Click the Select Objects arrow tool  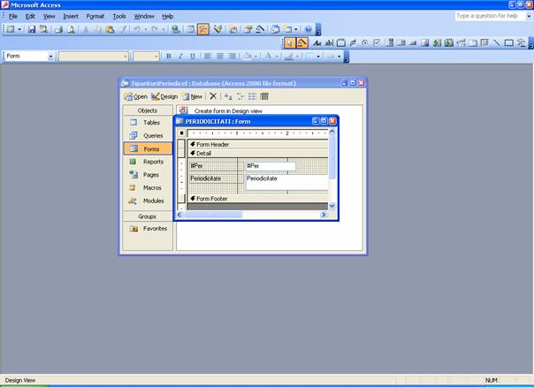click(x=290, y=42)
